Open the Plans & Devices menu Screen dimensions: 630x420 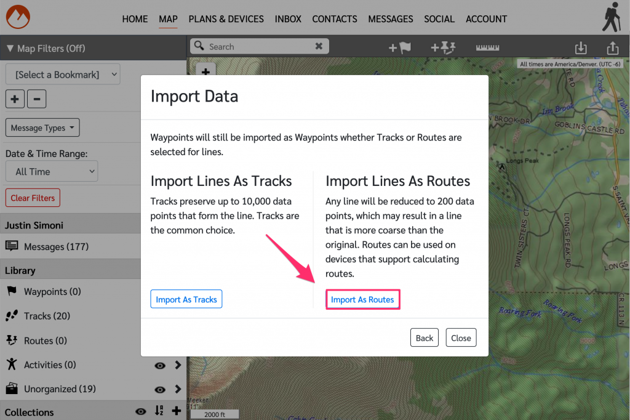226,18
